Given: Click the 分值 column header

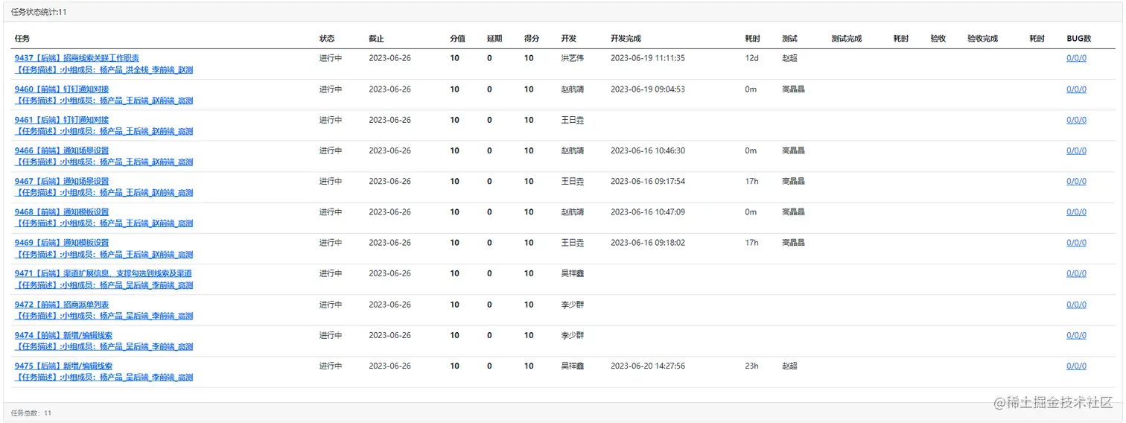Looking at the screenshot, I should coord(457,39).
